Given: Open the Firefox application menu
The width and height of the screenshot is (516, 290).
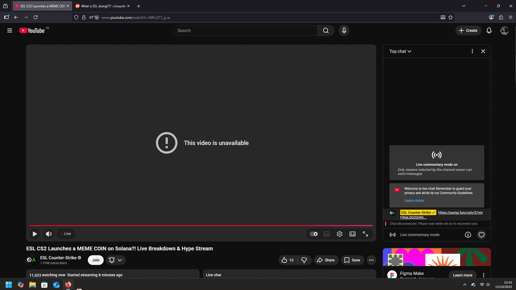Looking at the screenshot, I should [x=510, y=17].
